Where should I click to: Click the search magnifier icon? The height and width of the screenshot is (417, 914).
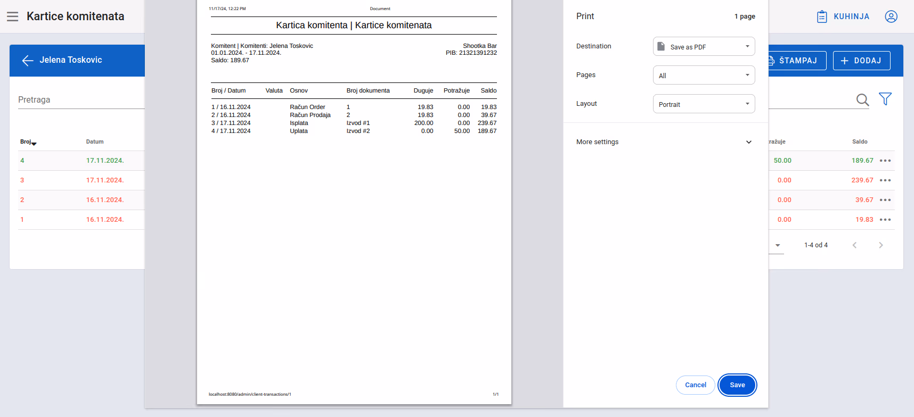tap(862, 99)
